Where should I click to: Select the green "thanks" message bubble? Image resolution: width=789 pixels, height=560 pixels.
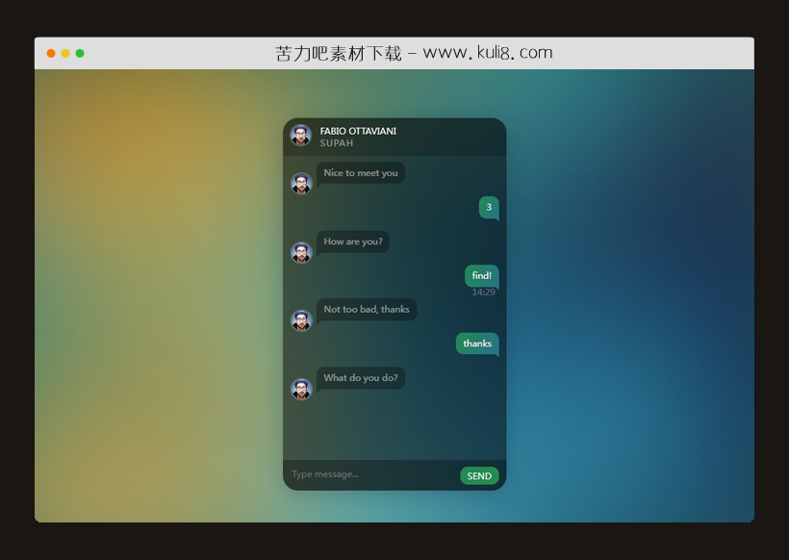[x=477, y=344]
